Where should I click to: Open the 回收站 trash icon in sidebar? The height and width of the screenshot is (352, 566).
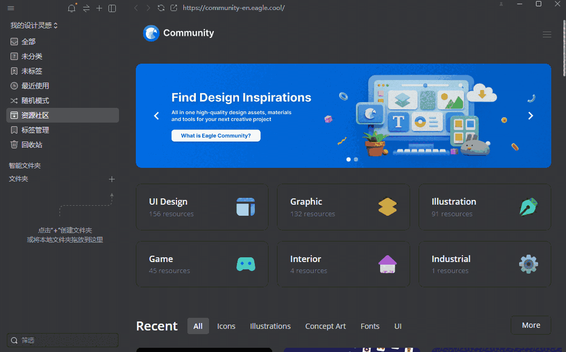13,145
